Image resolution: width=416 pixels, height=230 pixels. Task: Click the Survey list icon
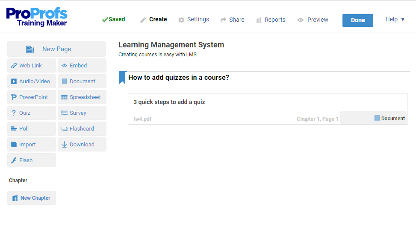pos(65,113)
